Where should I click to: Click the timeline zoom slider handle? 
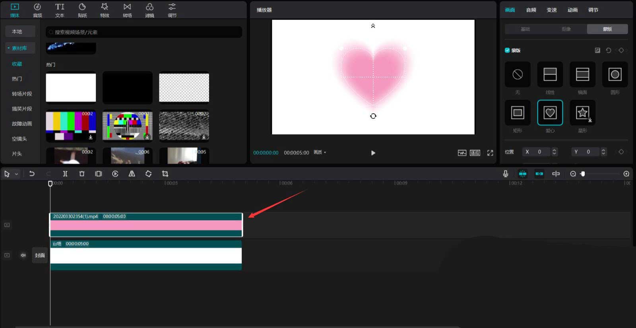tap(583, 174)
